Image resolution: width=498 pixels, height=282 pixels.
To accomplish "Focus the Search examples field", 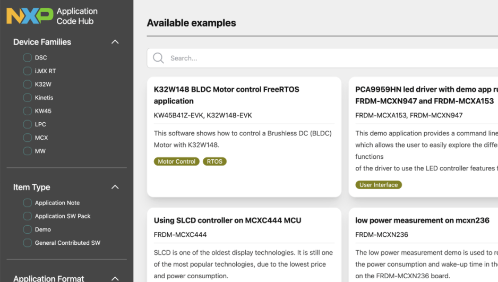I will (x=322, y=58).
